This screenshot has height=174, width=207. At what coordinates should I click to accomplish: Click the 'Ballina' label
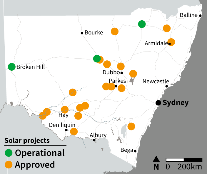pyautogui.click(x=189, y=15)
